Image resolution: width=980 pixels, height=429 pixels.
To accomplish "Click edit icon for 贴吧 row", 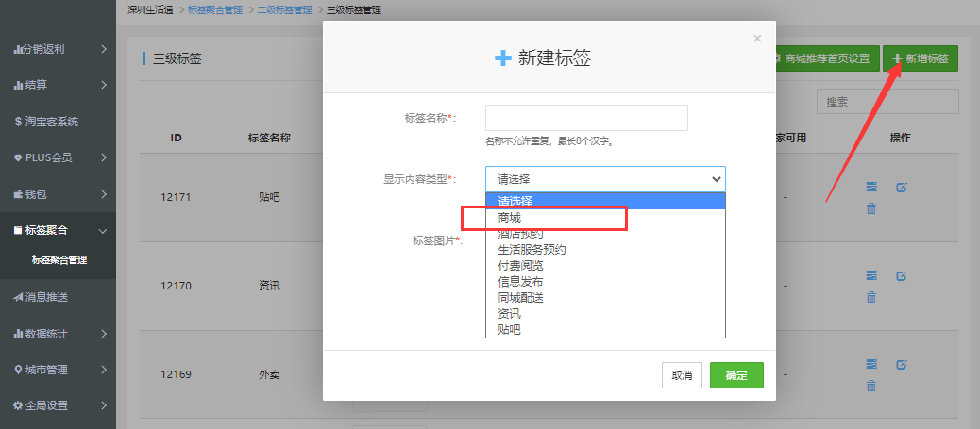I will (x=901, y=187).
